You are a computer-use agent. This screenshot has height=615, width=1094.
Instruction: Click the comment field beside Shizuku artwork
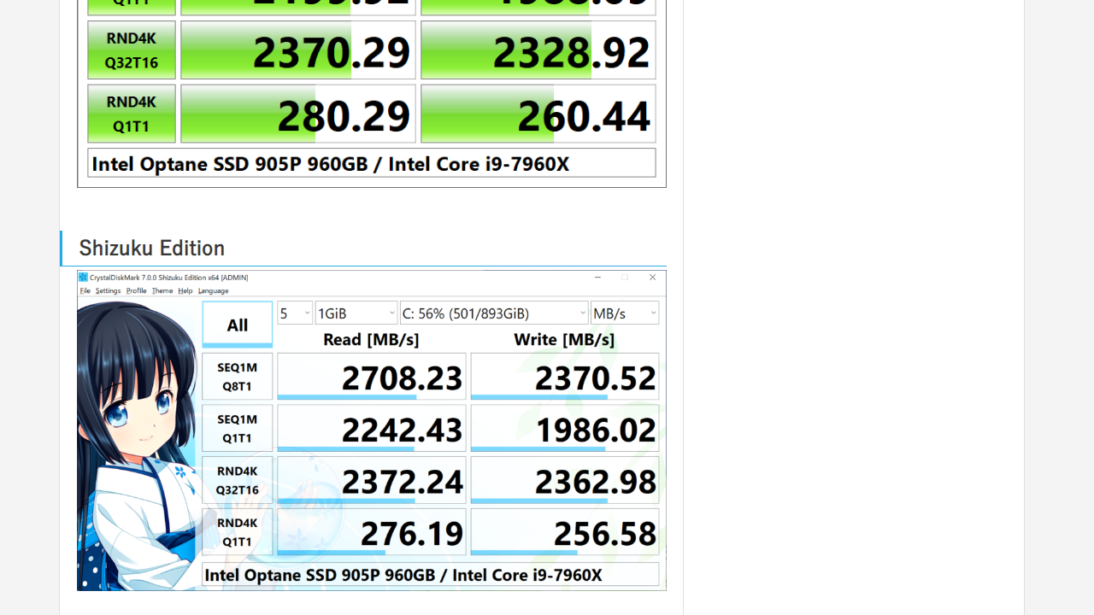430,575
